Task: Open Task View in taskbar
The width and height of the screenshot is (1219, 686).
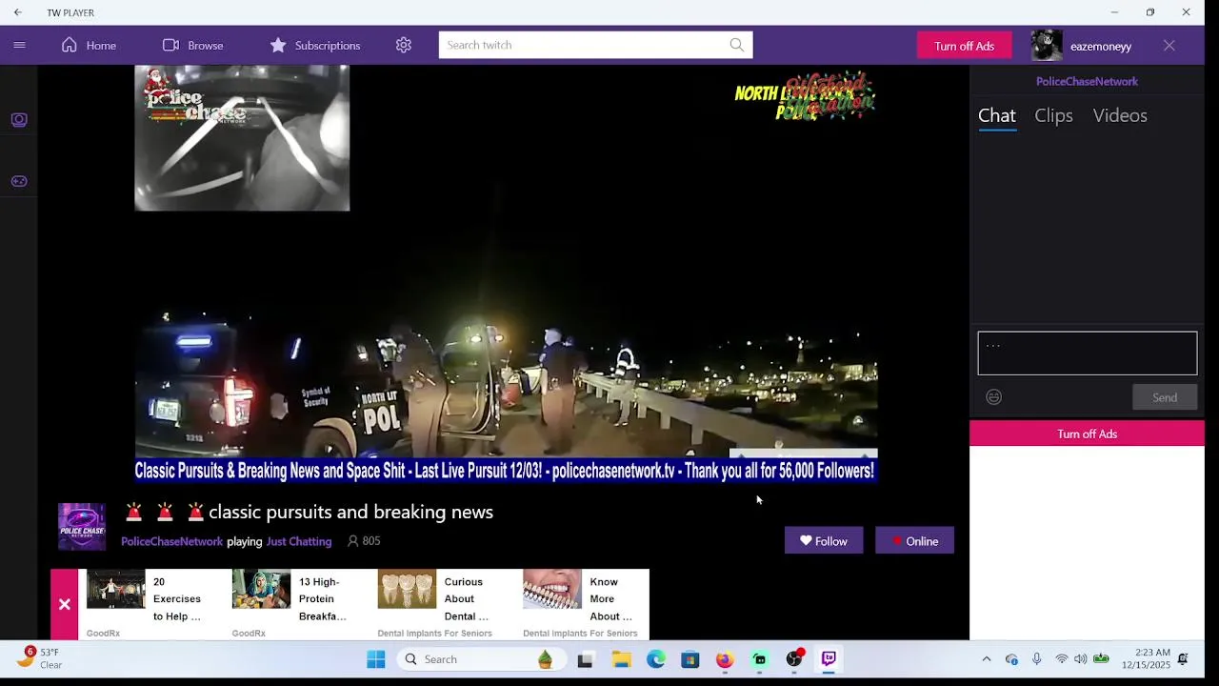Action: pyautogui.click(x=585, y=659)
